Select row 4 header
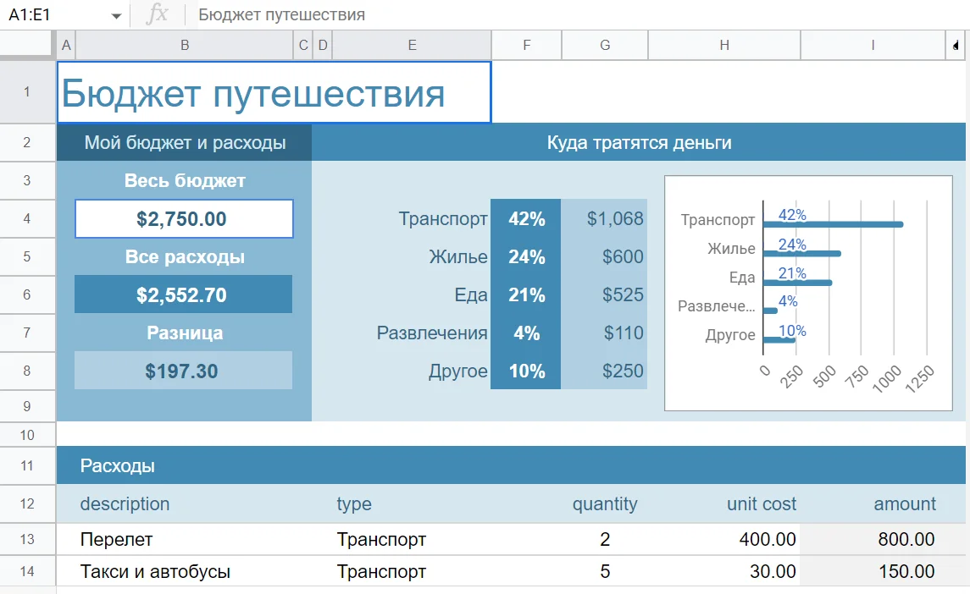This screenshot has width=970, height=594. (27, 219)
